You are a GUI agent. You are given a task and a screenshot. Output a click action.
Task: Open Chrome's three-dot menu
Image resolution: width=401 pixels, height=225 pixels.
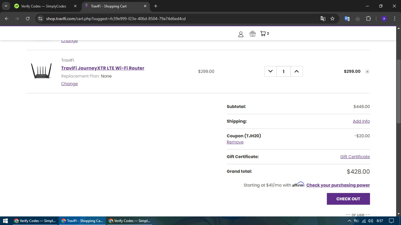click(x=395, y=19)
